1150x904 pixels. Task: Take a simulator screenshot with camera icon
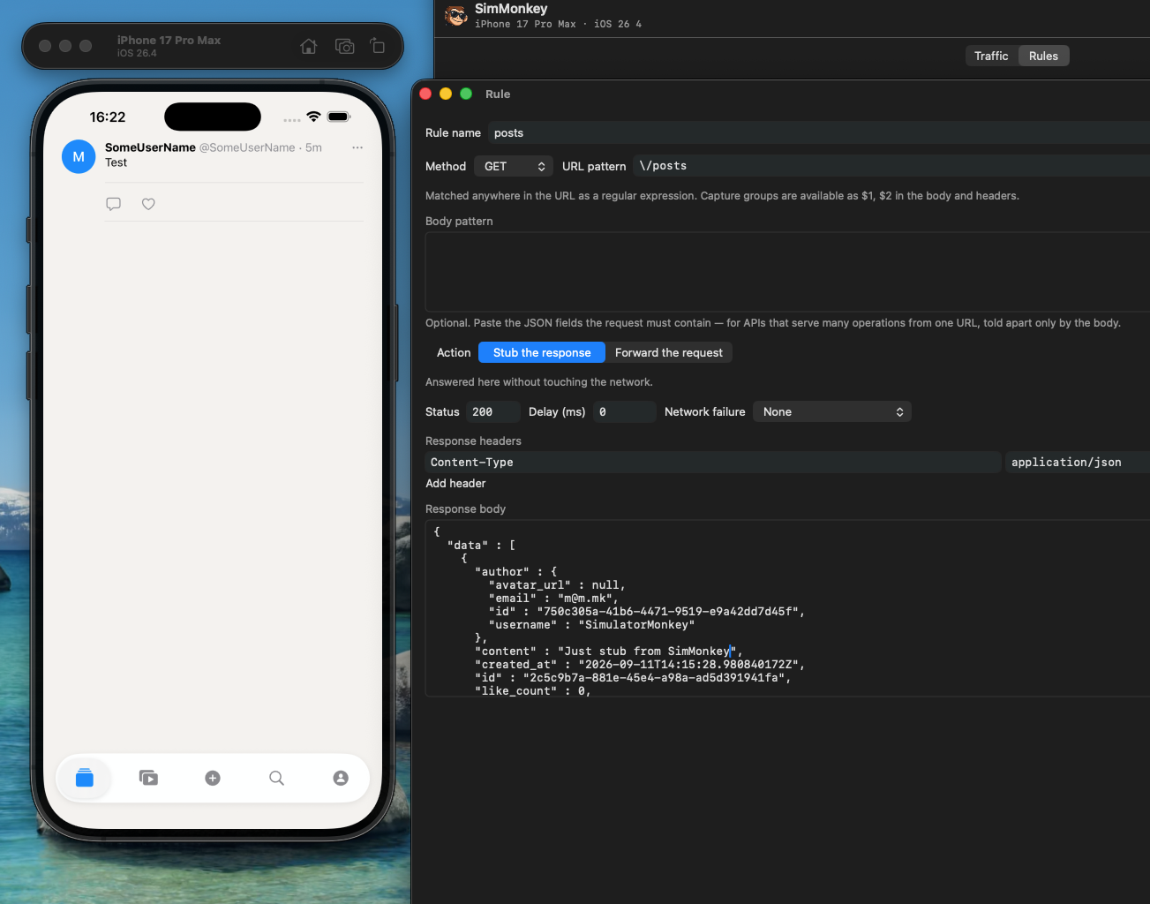(345, 46)
